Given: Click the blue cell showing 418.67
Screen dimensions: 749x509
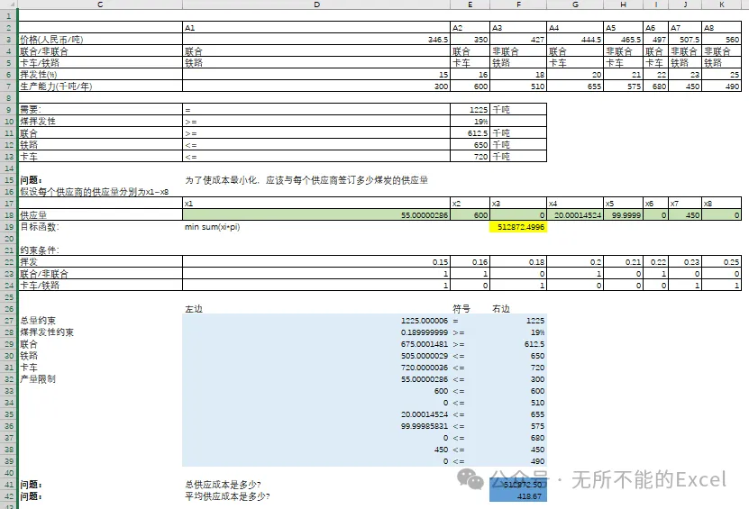Looking at the screenshot, I should [x=518, y=496].
